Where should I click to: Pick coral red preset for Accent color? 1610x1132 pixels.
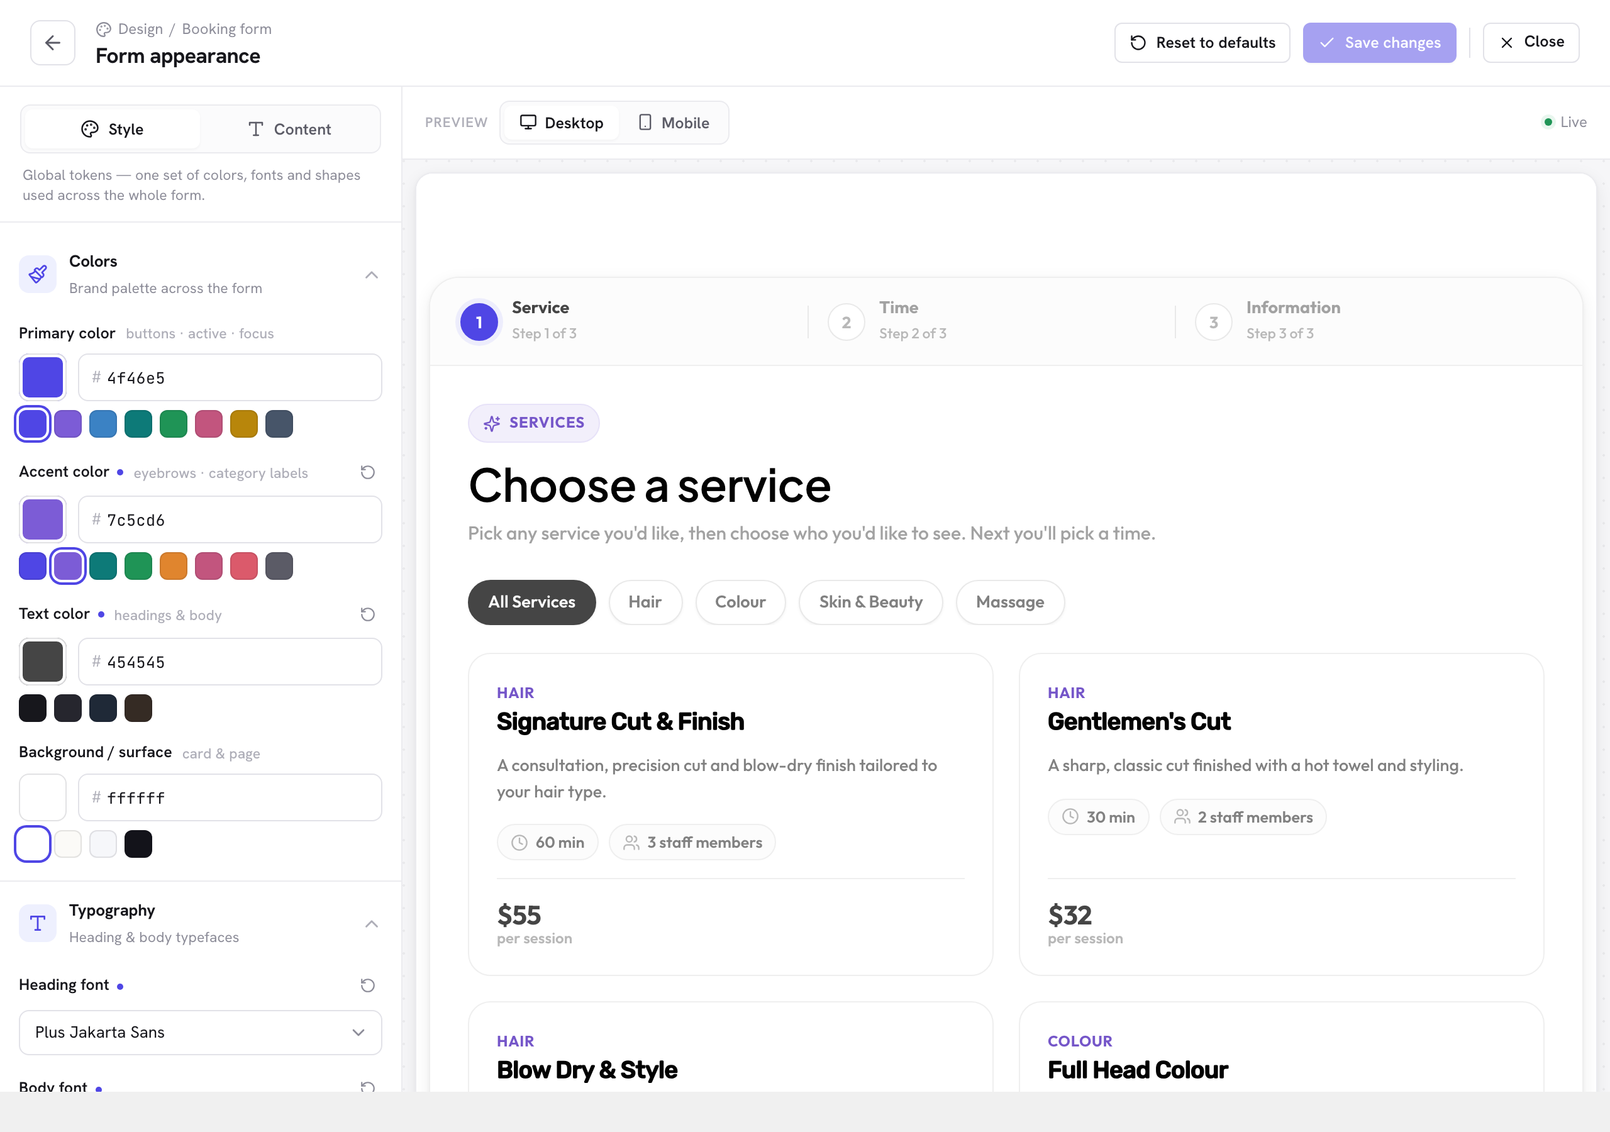click(x=244, y=566)
